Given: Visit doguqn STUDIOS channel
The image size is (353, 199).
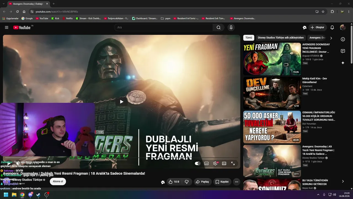Looking at the screenshot, I should click(311, 56).
